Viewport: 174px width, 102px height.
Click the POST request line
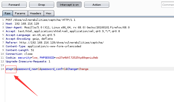coord(40,20)
